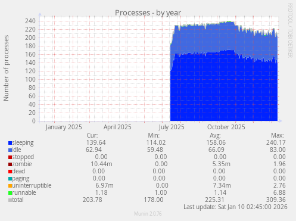The height and width of the screenshot is (221, 296).
Task: Click the 'Number of processes' axis label
Action: click(6, 68)
